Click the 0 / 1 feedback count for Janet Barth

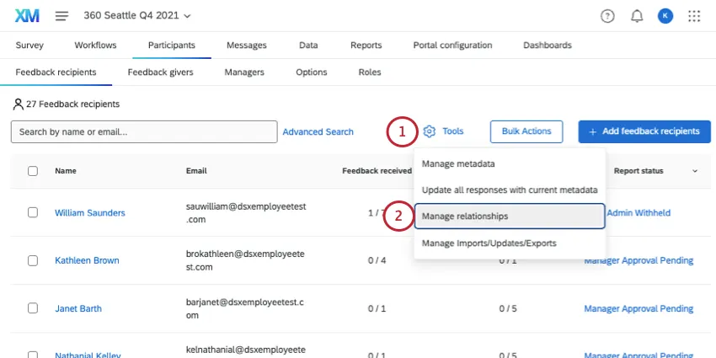point(377,308)
